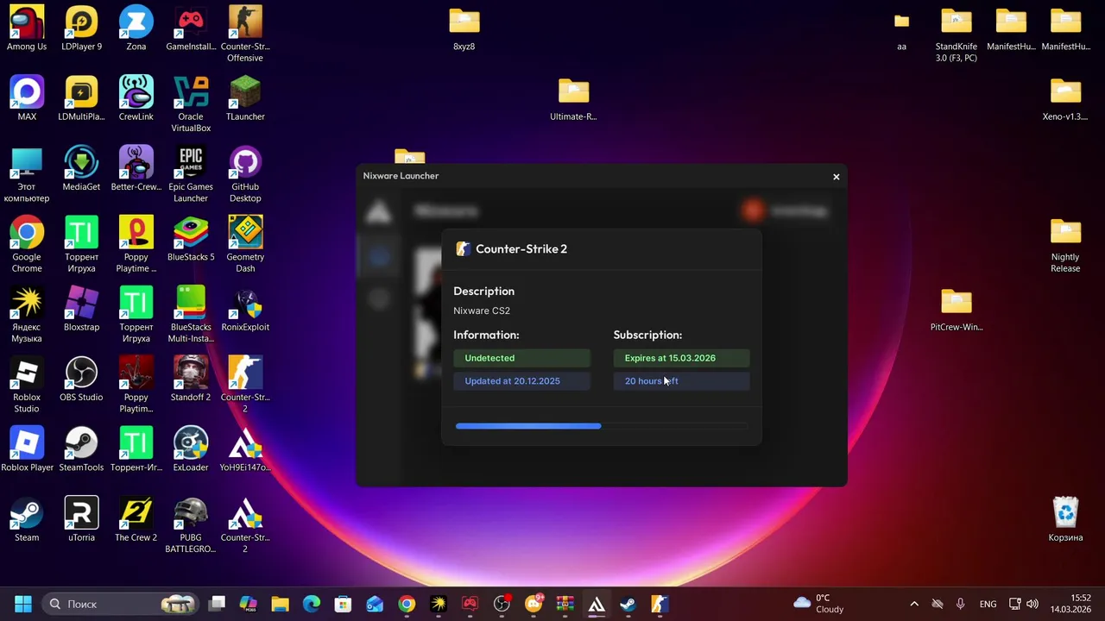Screen dimensions: 1105x621
Task: Select uTorria desktop icon
Action: [x=81, y=519]
